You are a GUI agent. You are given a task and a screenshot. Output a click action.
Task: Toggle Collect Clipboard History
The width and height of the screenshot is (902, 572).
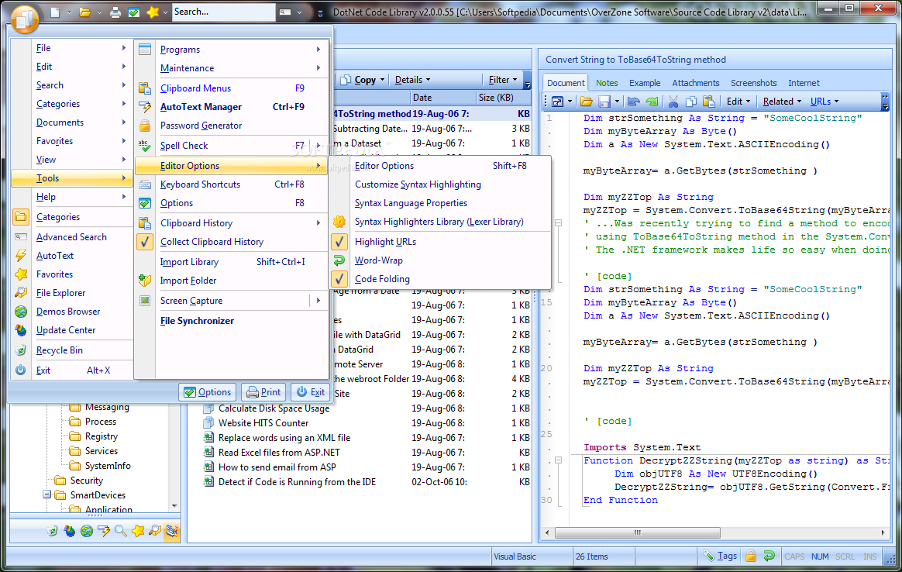(212, 242)
